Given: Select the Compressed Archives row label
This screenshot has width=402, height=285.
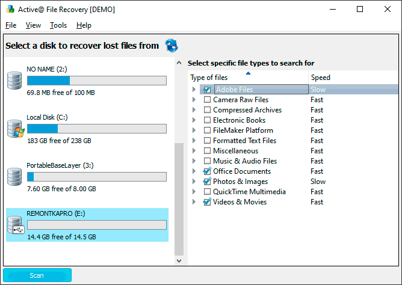Looking at the screenshot, I should (x=247, y=110).
